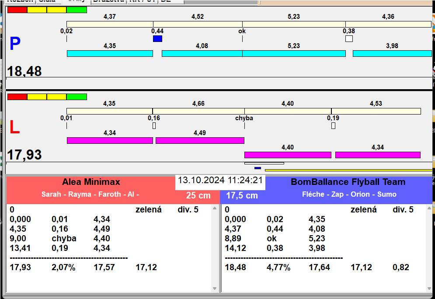Click the green start light in lane L
This screenshot has height=299, width=435.
(x=77, y=97)
